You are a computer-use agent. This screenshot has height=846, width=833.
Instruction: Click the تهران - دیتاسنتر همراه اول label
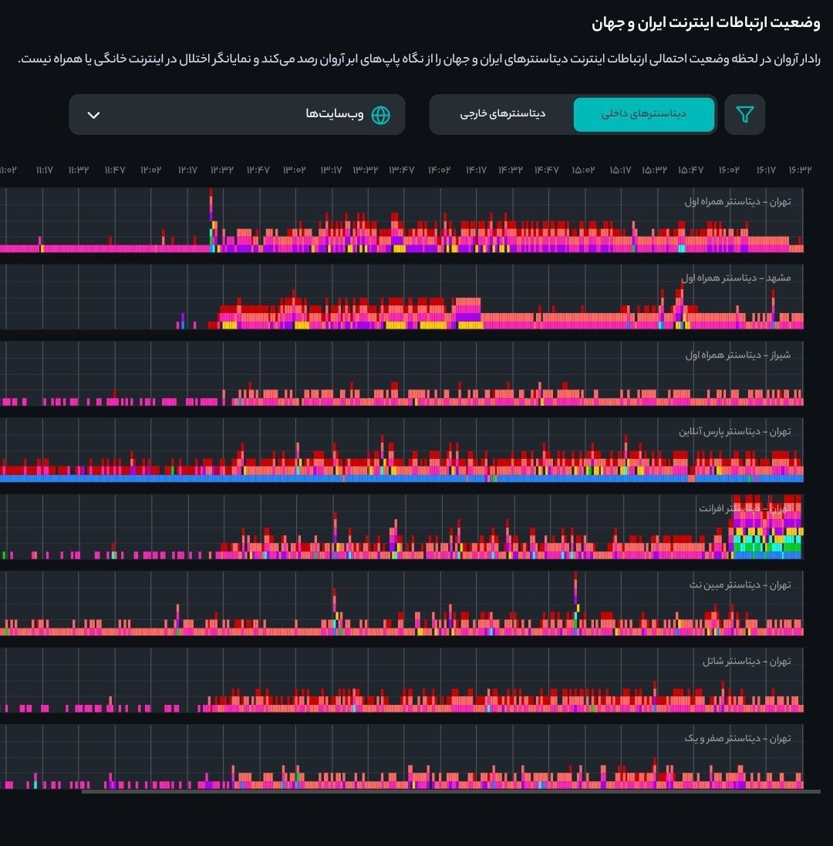point(737,202)
